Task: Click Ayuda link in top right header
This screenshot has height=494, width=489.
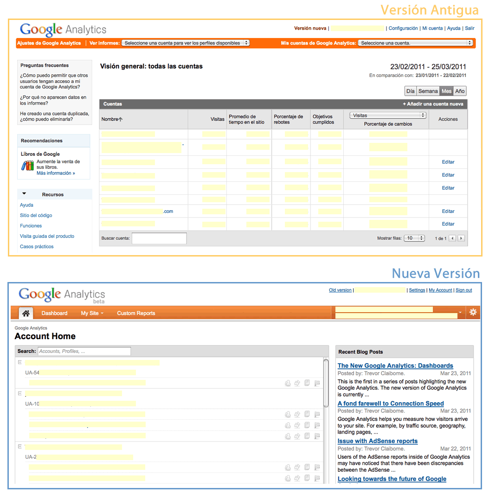Action: pyautogui.click(x=454, y=28)
